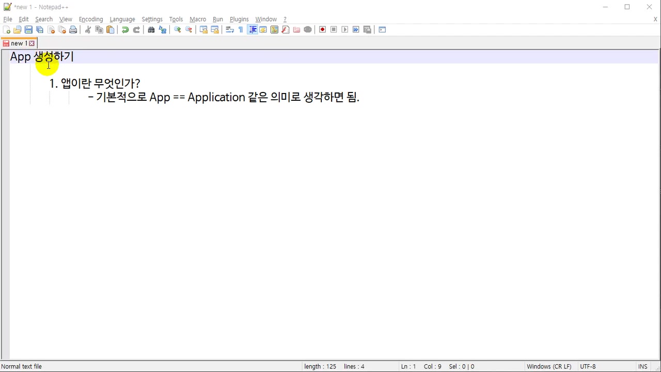Open the Settings menu
Screen dimensions: 661x372
pyautogui.click(x=152, y=19)
